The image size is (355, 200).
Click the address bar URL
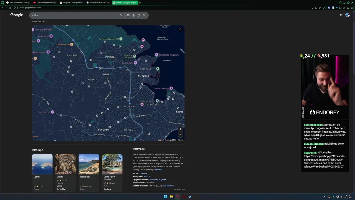31,8
